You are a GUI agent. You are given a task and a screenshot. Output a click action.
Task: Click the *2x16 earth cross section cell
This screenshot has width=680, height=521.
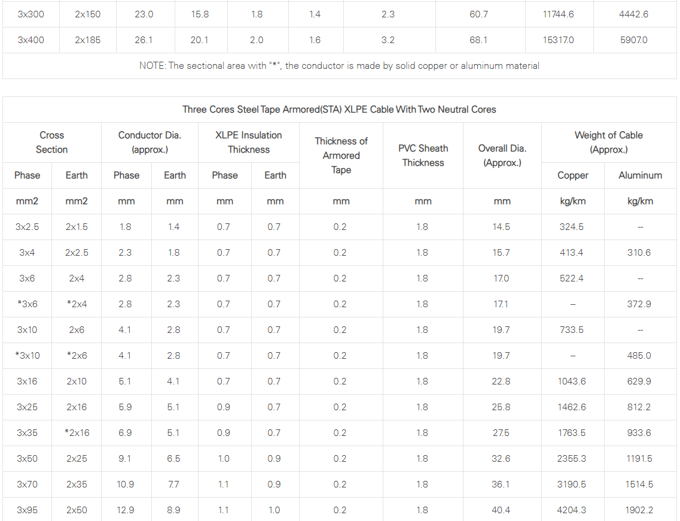pyautogui.click(x=77, y=433)
